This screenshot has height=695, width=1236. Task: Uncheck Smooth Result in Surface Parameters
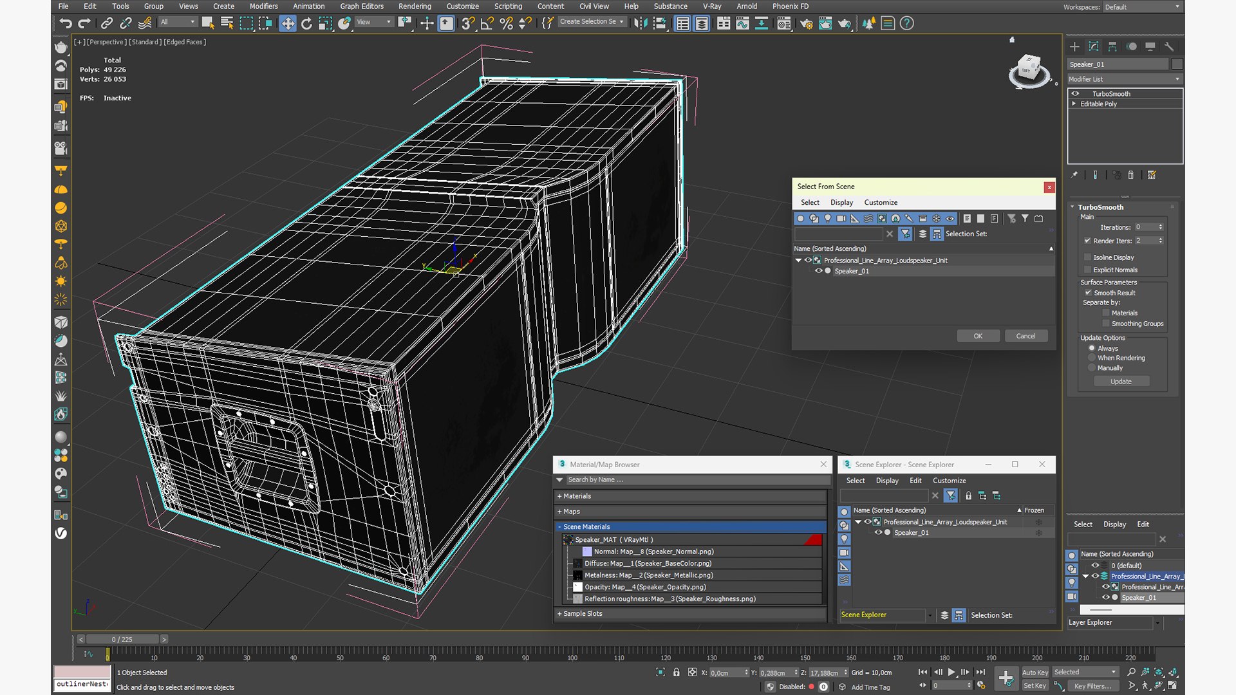[x=1088, y=293]
